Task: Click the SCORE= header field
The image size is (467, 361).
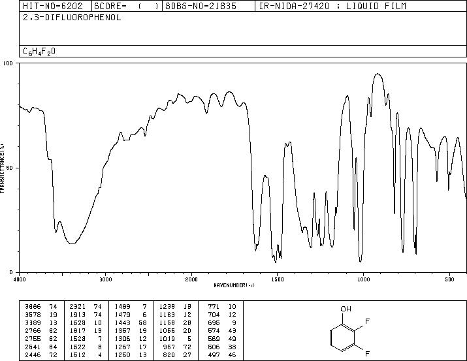Action: 127,6
